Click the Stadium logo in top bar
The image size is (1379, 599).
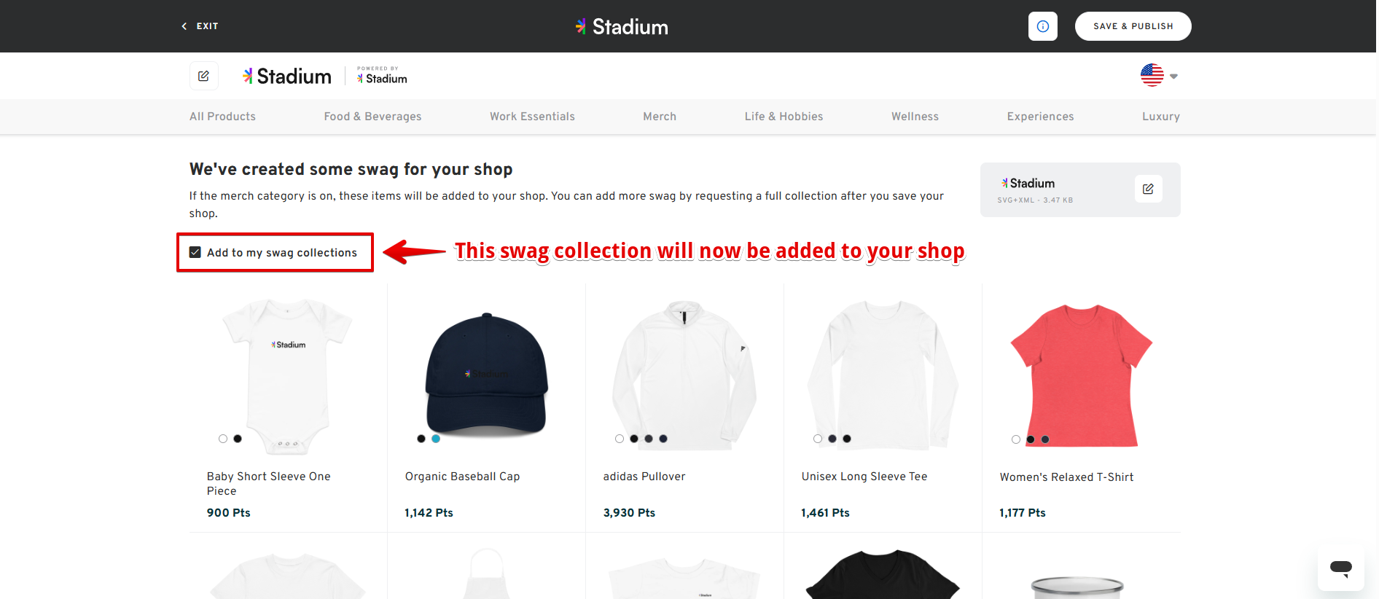[622, 27]
